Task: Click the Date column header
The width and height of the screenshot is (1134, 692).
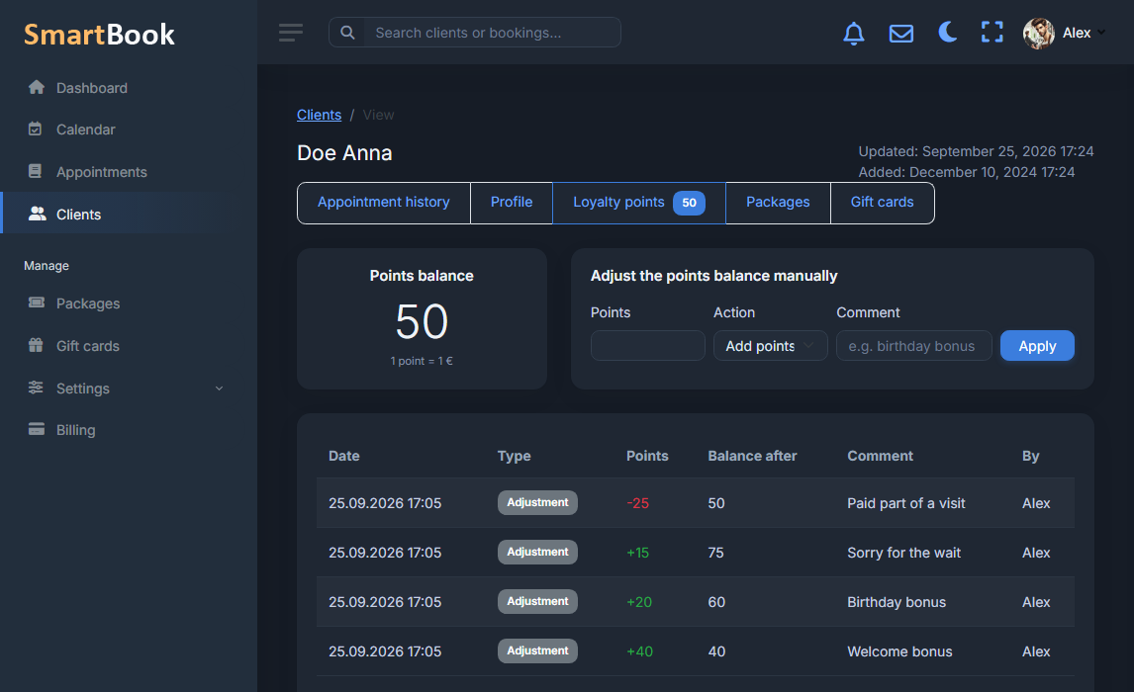Action: pos(344,456)
